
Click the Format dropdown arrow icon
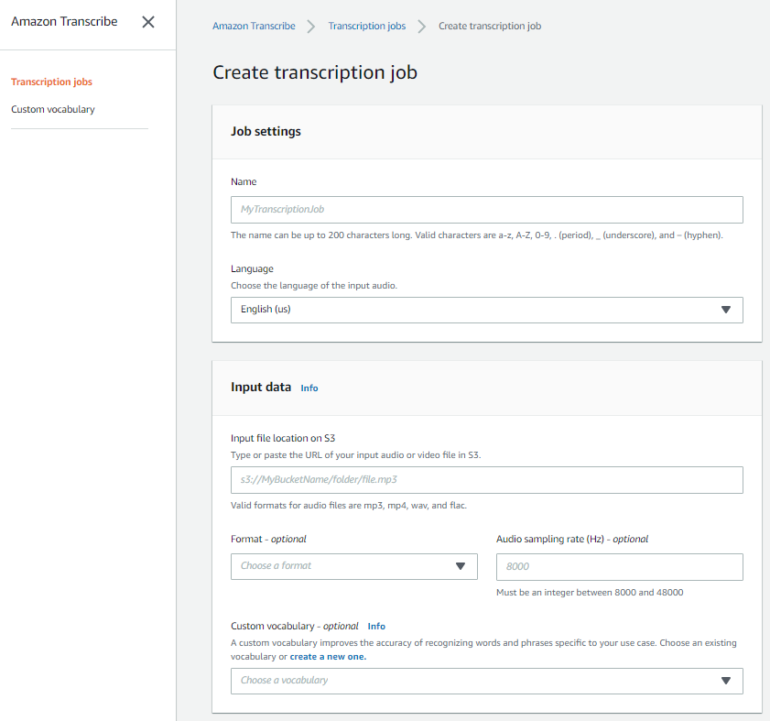click(x=461, y=566)
